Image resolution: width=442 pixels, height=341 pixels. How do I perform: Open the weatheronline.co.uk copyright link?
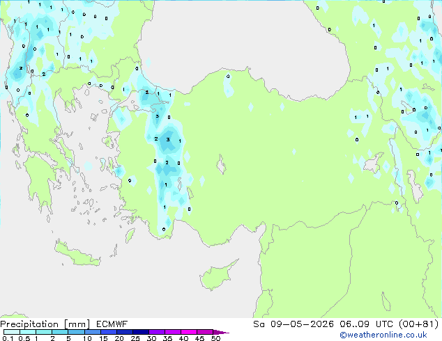(x=383, y=335)
